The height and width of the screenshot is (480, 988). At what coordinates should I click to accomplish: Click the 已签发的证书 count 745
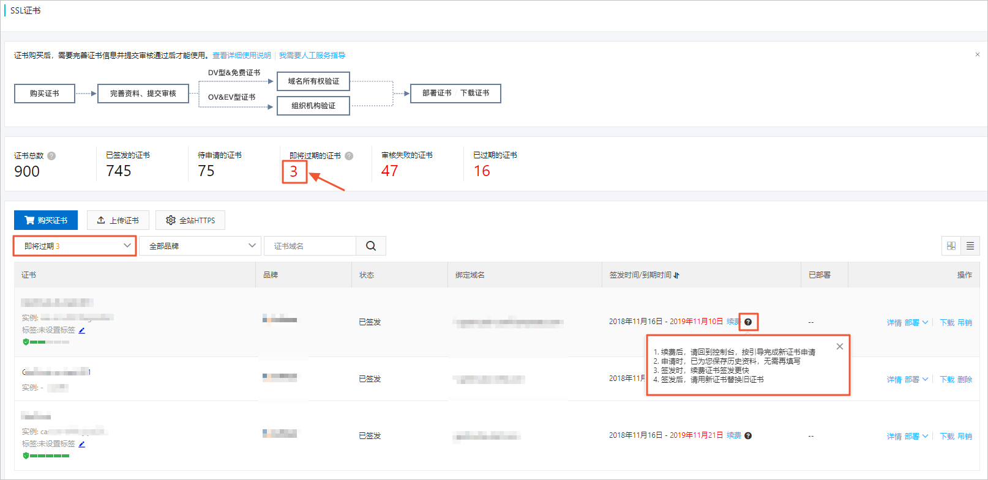[x=119, y=171]
